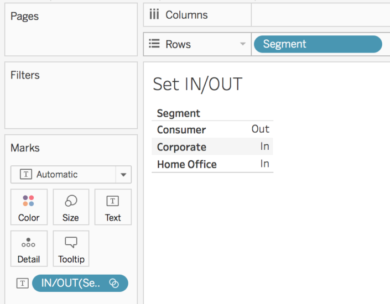Click the Out value for Consumer
The width and height of the screenshot is (390, 304).
tap(260, 129)
